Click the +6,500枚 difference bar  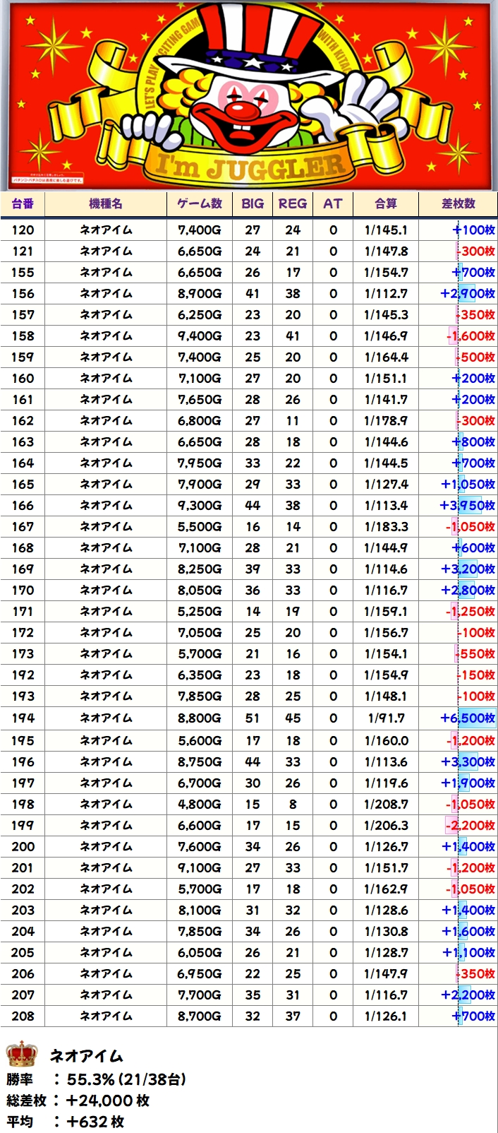(467, 718)
